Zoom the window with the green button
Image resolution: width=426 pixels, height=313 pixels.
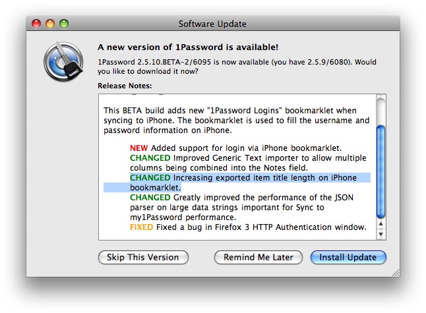pos(64,24)
